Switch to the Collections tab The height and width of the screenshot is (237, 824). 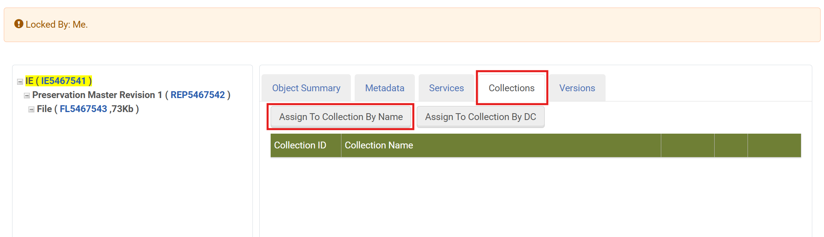[x=511, y=87]
